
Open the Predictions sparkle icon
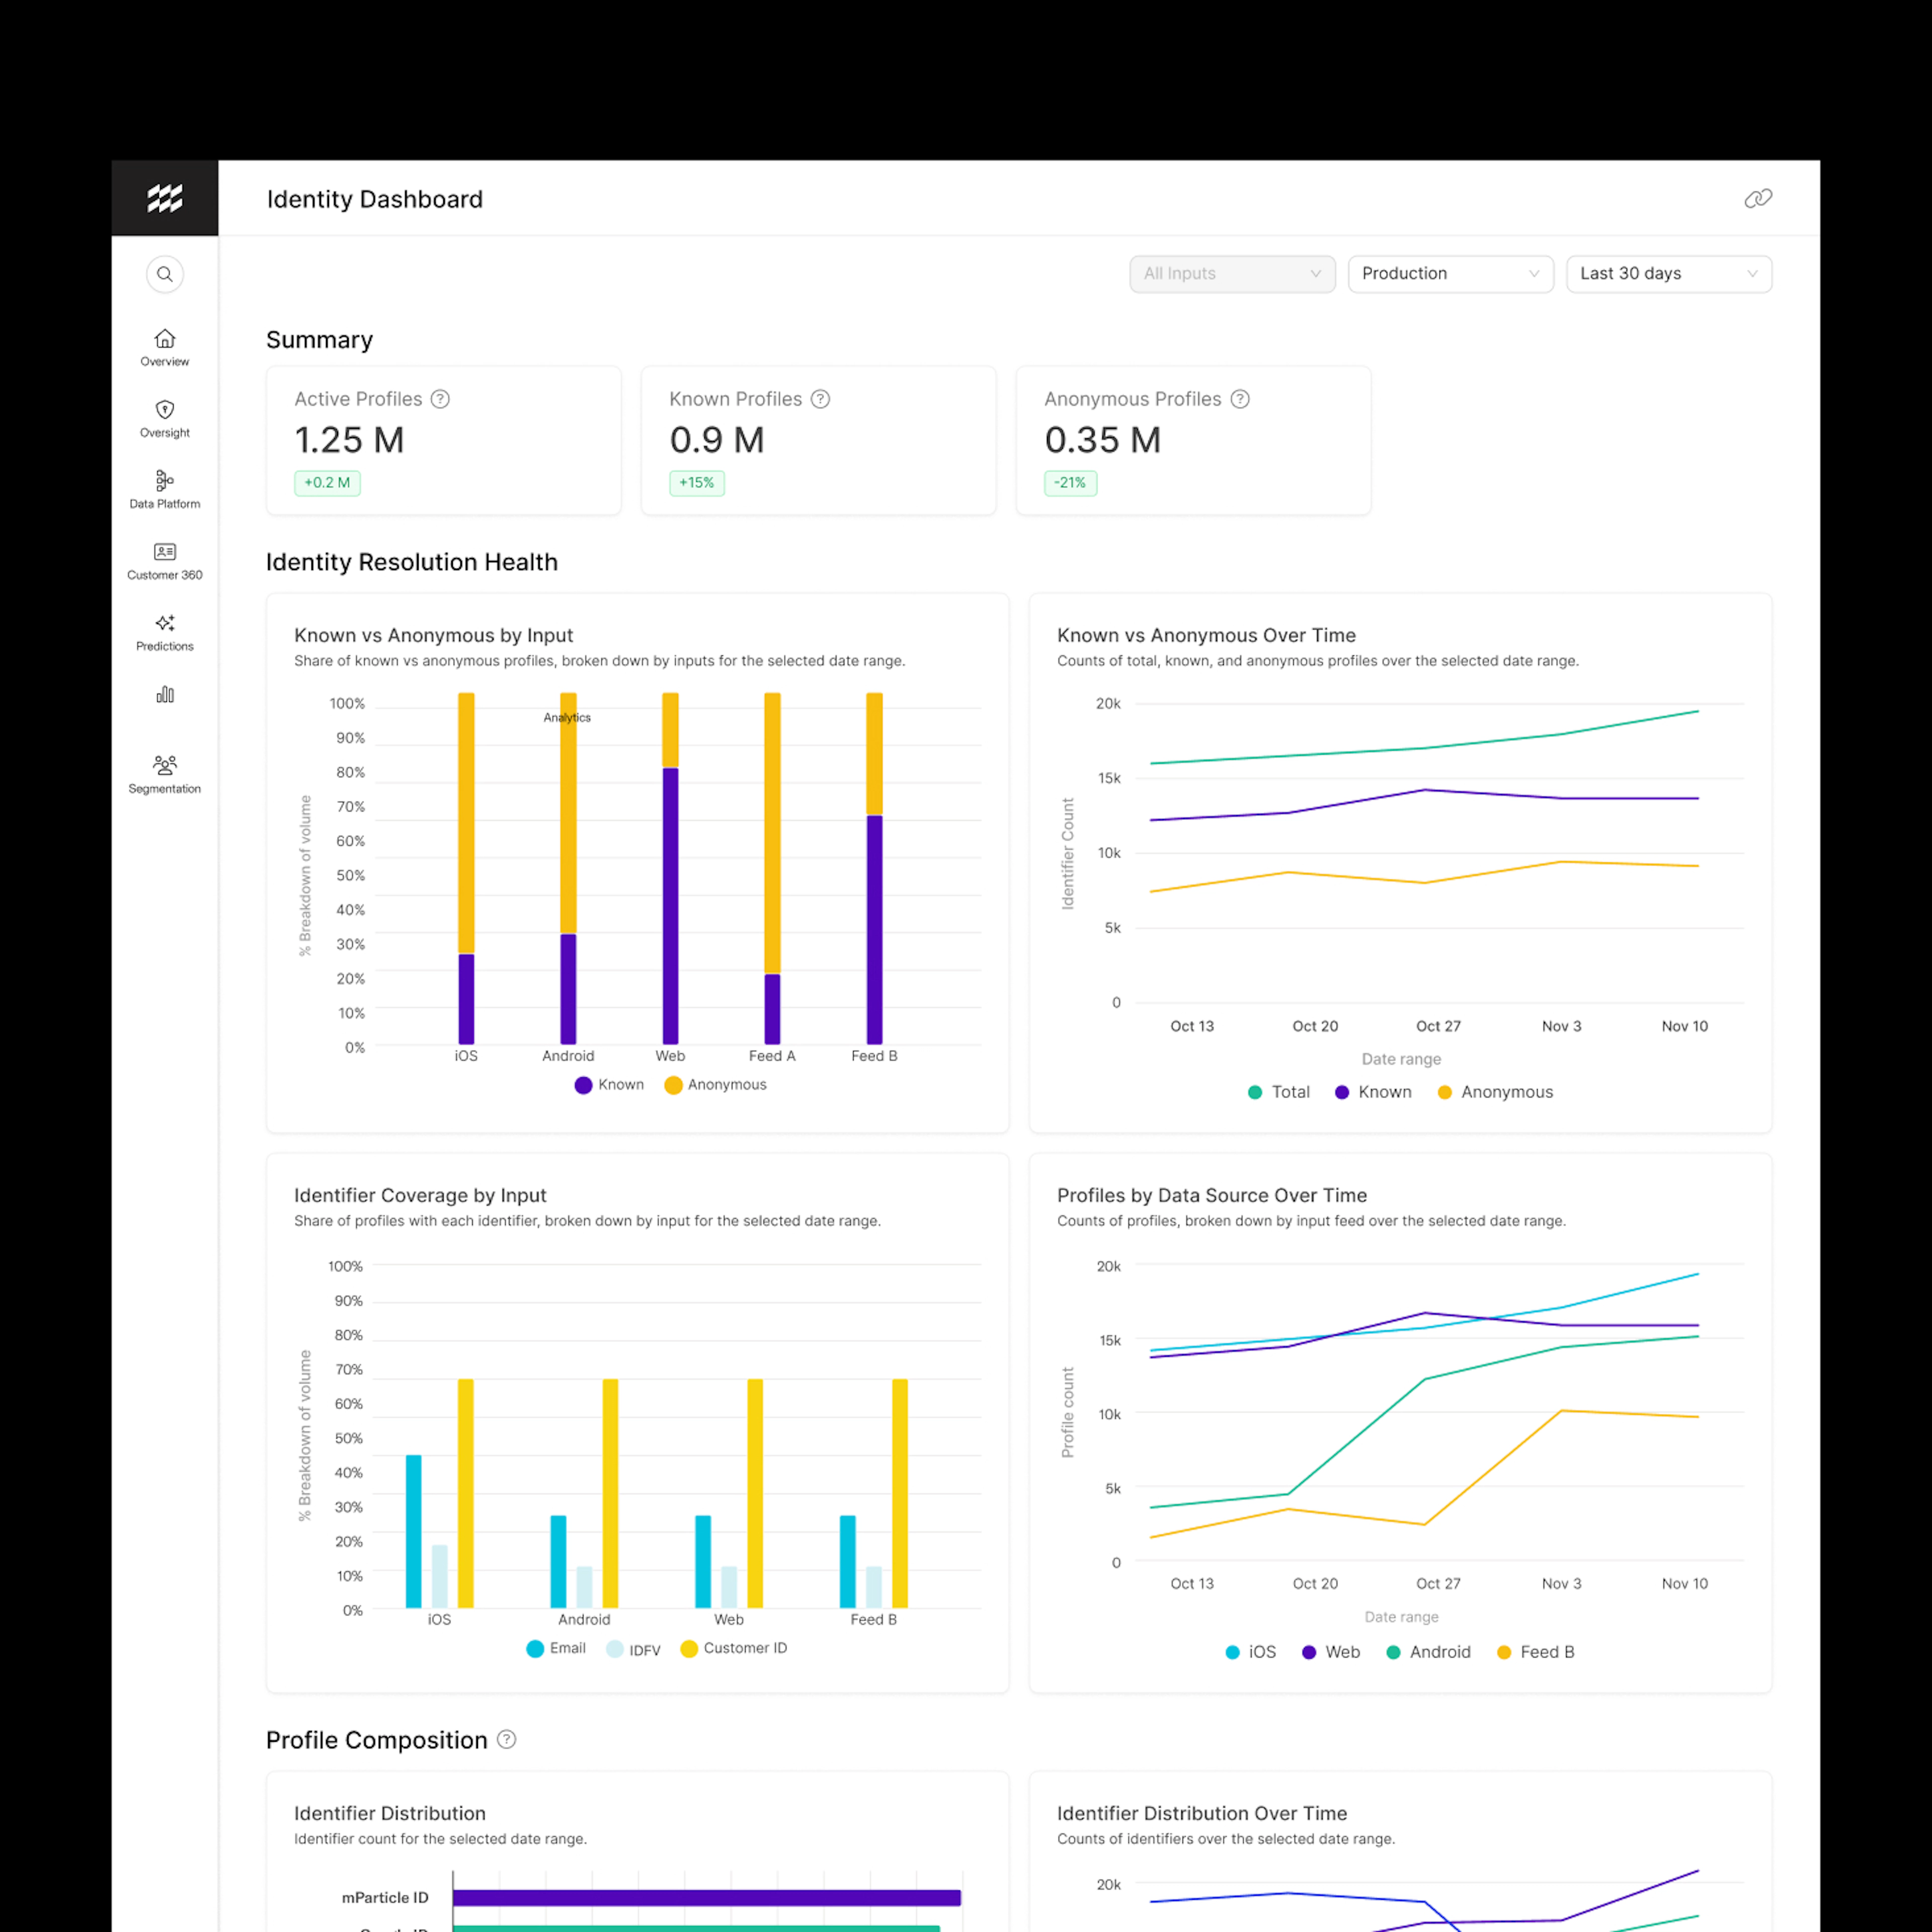(x=165, y=623)
